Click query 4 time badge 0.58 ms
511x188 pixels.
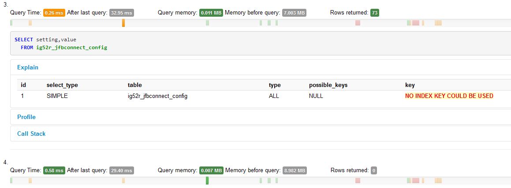point(54,170)
